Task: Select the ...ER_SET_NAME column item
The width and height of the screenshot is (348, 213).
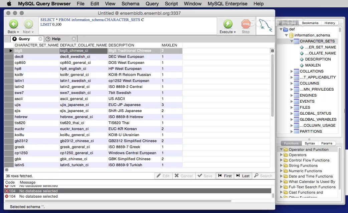Action: coord(321,47)
